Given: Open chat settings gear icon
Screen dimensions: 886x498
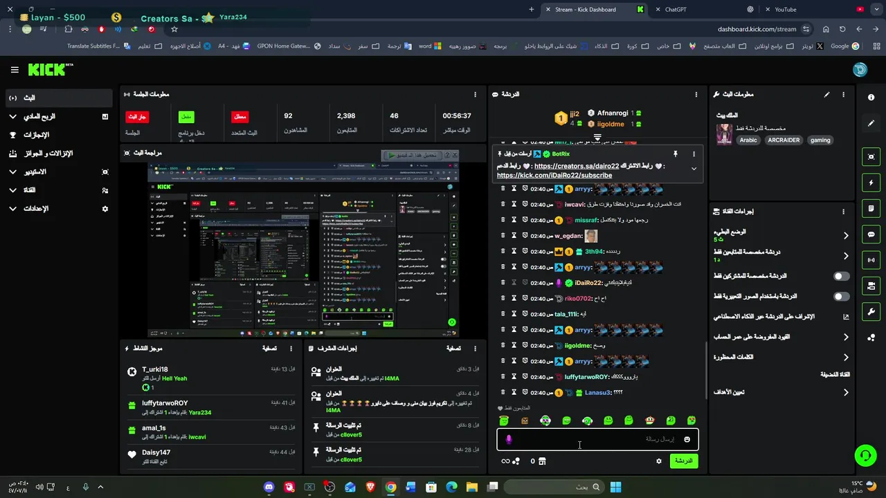Looking at the screenshot, I should click(659, 461).
